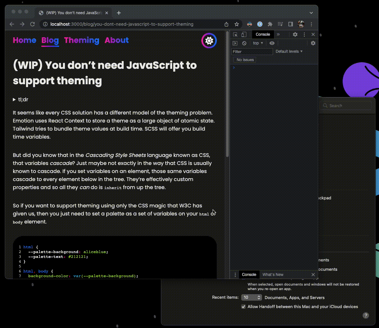
Task: Visit the About page link
Action: (x=117, y=40)
